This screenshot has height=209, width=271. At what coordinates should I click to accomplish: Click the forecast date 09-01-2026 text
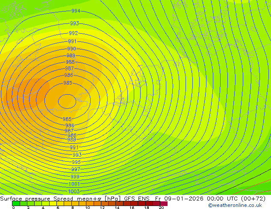184,198
